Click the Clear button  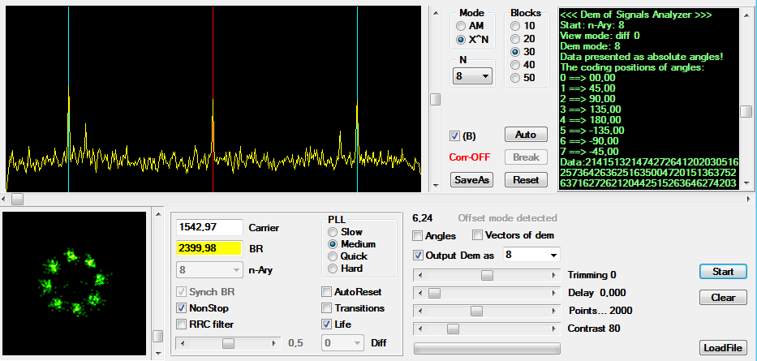[x=723, y=297]
